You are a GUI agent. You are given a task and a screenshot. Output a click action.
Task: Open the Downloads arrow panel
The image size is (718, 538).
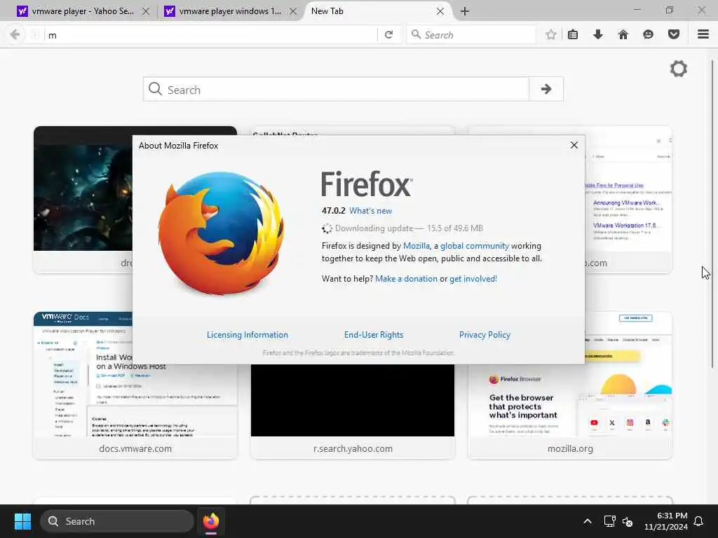[597, 35]
